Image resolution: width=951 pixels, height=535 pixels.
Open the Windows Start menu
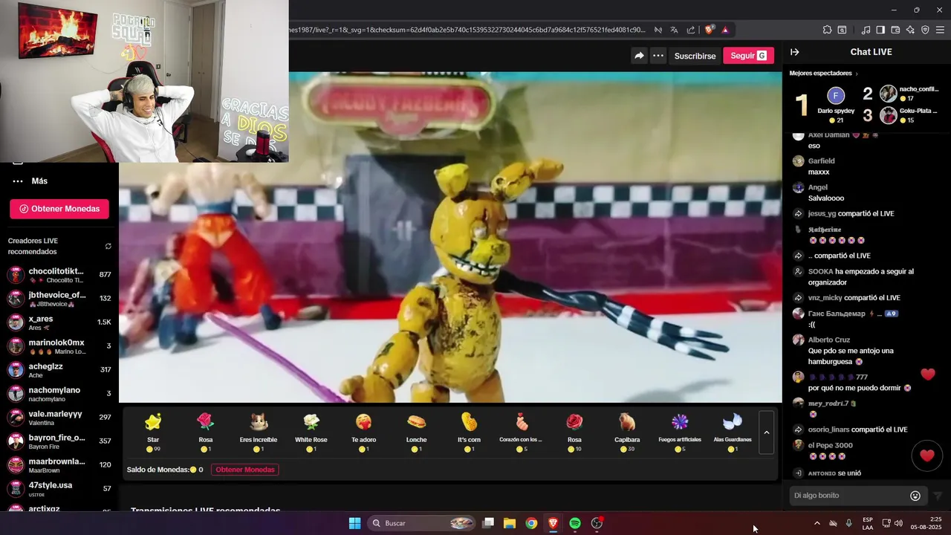pos(354,523)
